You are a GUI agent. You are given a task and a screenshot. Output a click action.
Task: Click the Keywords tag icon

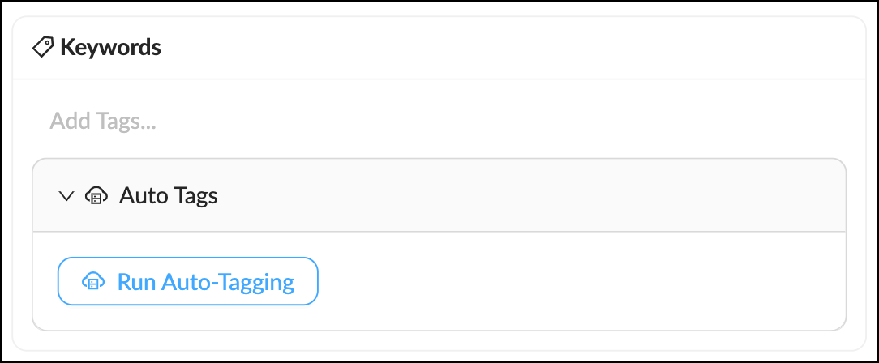[x=43, y=48]
